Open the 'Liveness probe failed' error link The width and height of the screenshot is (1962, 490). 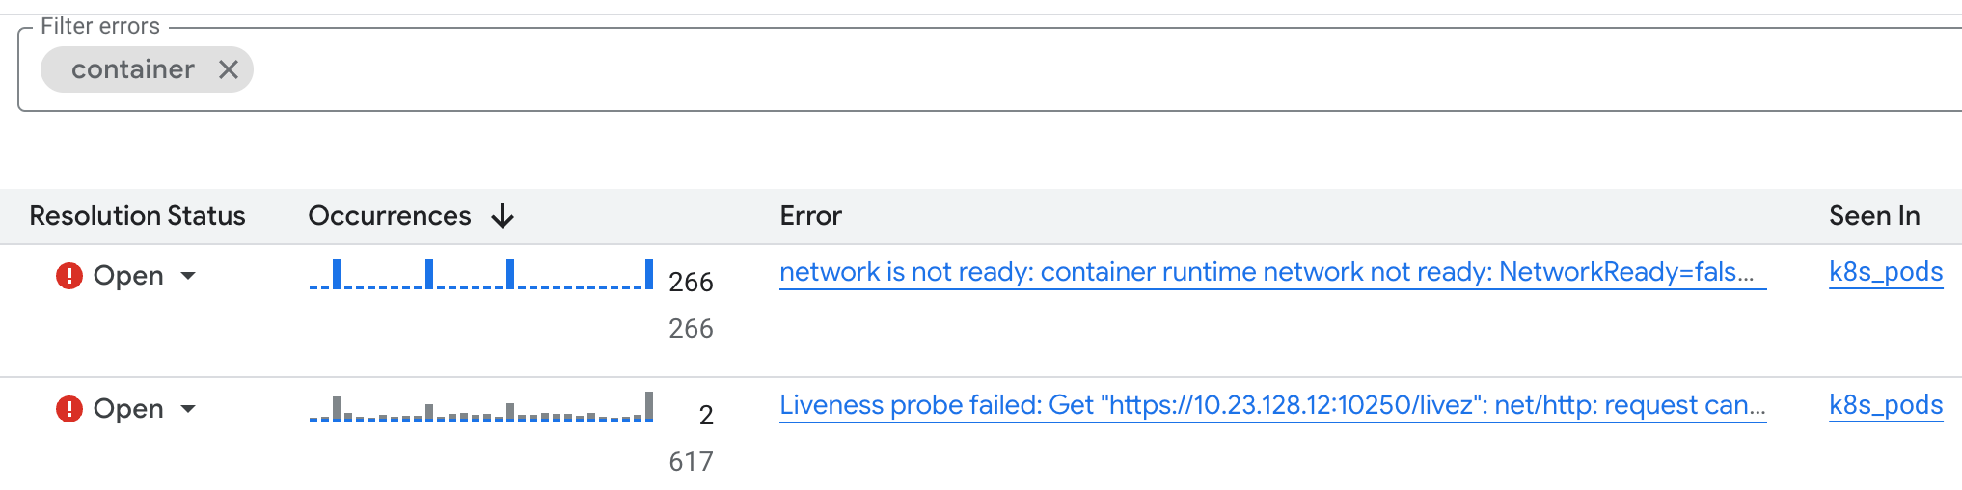pyautogui.click(x=1271, y=406)
